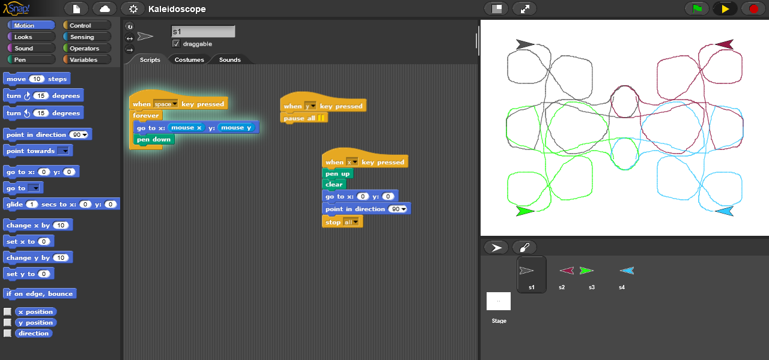This screenshot has height=360, width=769.
Task: Toggle the draggable checkbox
Action: pos(176,44)
